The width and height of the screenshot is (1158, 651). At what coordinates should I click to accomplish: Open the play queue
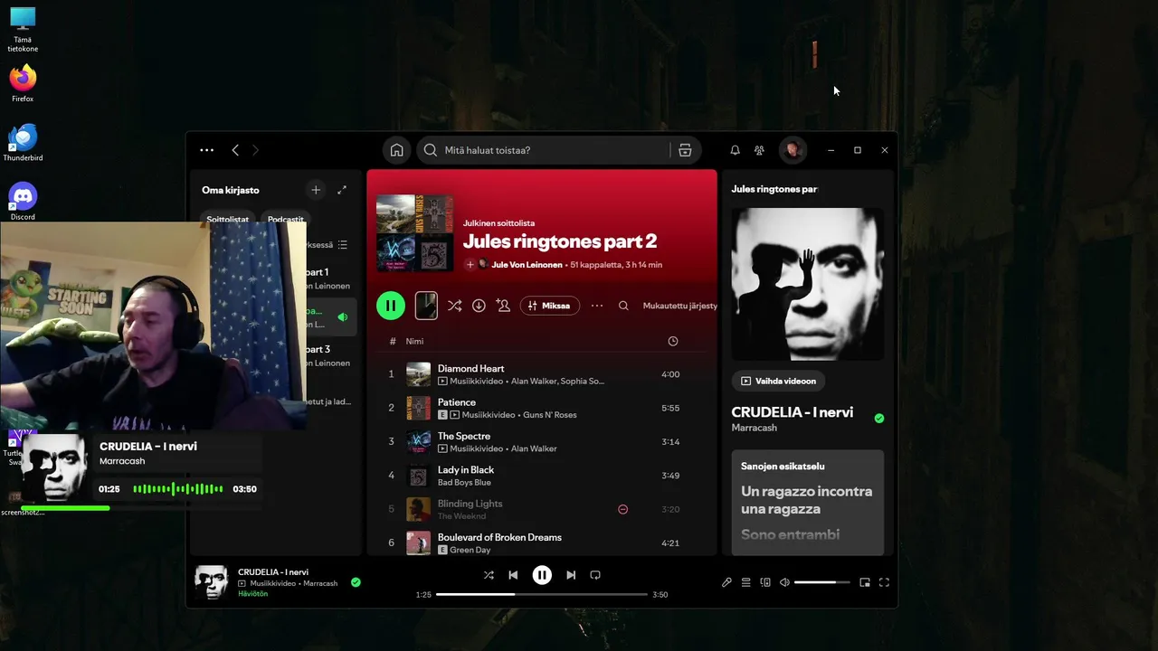pyautogui.click(x=746, y=582)
